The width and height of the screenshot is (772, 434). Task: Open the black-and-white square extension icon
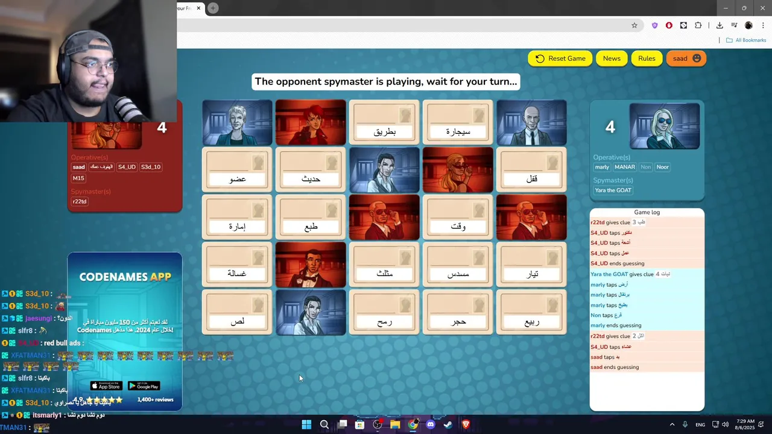tap(683, 25)
